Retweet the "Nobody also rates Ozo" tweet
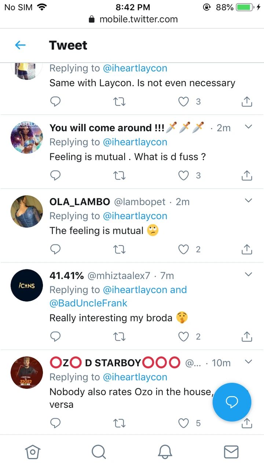The image size is (264, 469). (120, 423)
